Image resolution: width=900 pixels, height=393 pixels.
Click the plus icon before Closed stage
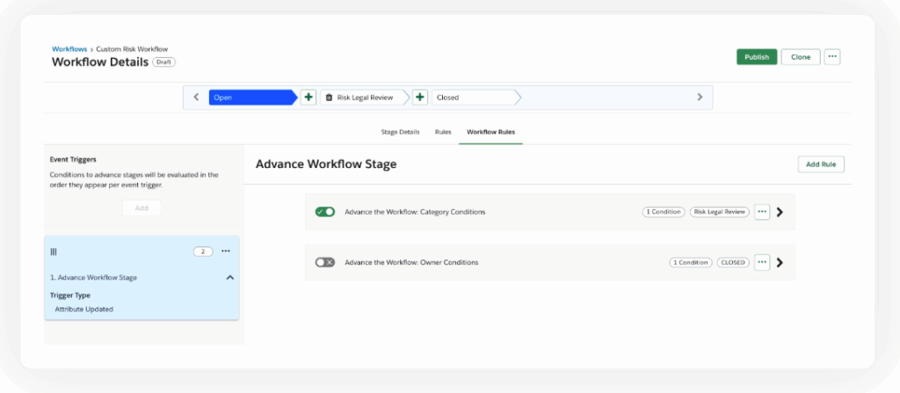pyautogui.click(x=420, y=97)
